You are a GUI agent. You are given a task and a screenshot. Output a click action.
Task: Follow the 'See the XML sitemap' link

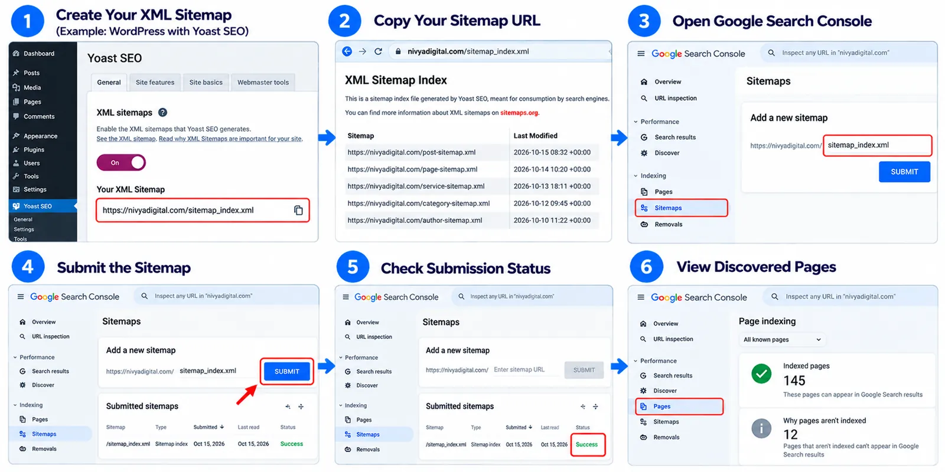click(x=126, y=139)
